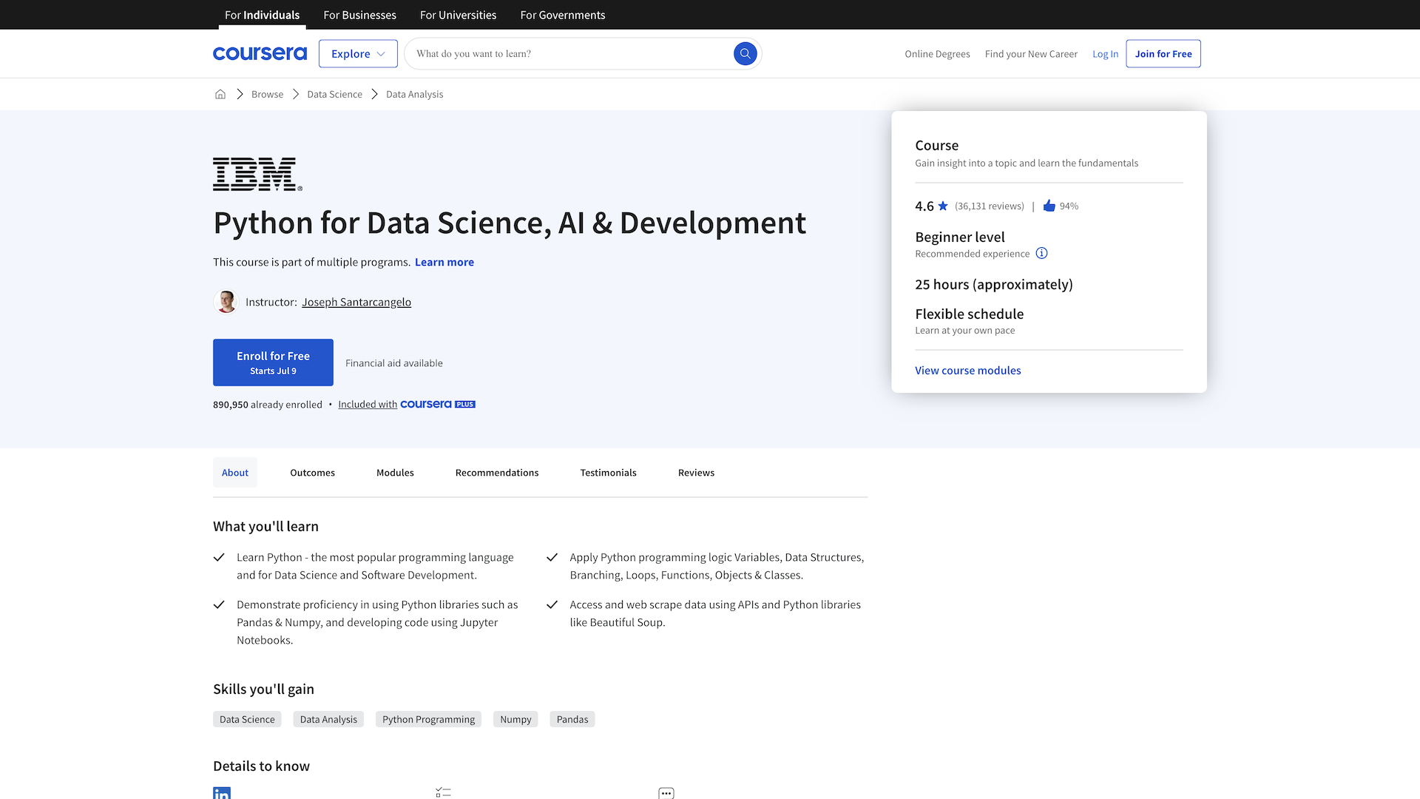
Task: Go to Browse breadcrumb
Action: pyautogui.click(x=267, y=94)
